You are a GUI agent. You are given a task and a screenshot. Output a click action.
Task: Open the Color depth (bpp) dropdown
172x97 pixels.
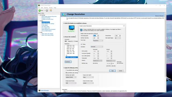click(118, 38)
